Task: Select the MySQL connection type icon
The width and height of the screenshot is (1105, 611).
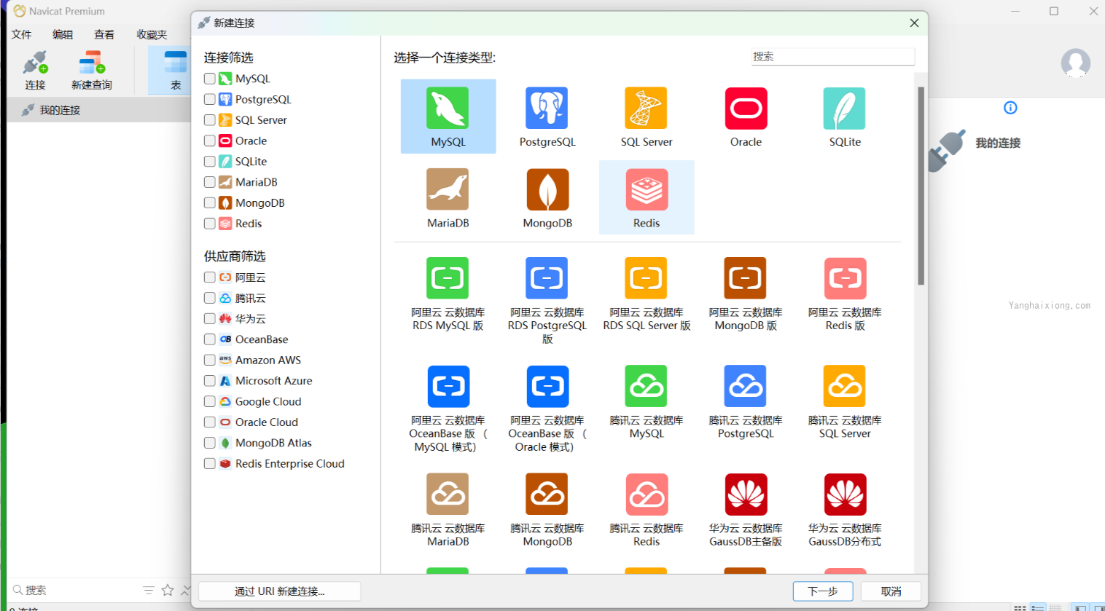Action: pyautogui.click(x=448, y=109)
